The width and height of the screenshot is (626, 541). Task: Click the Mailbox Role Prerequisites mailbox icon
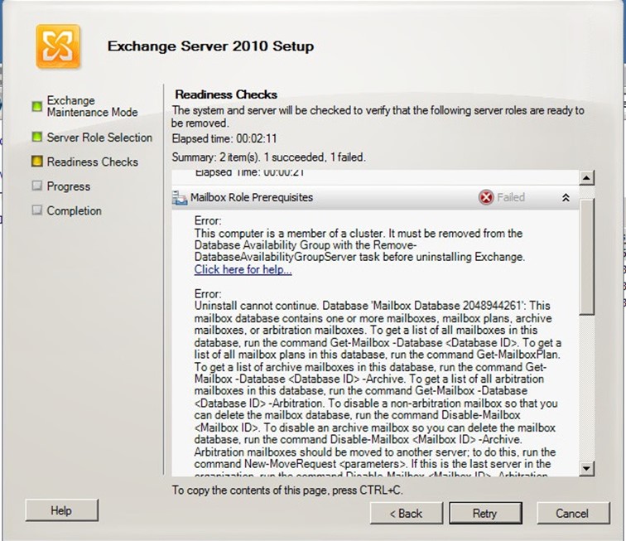click(180, 198)
